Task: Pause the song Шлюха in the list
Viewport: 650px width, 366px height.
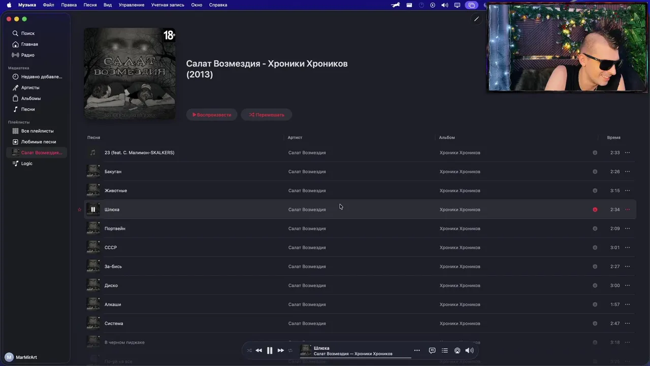Action: tap(93, 209)
